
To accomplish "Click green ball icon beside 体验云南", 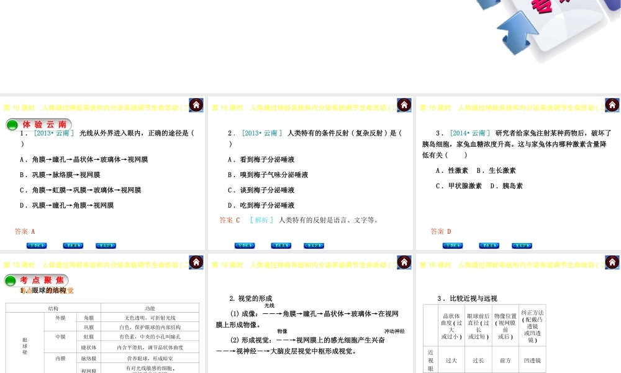I will (12, 125).
